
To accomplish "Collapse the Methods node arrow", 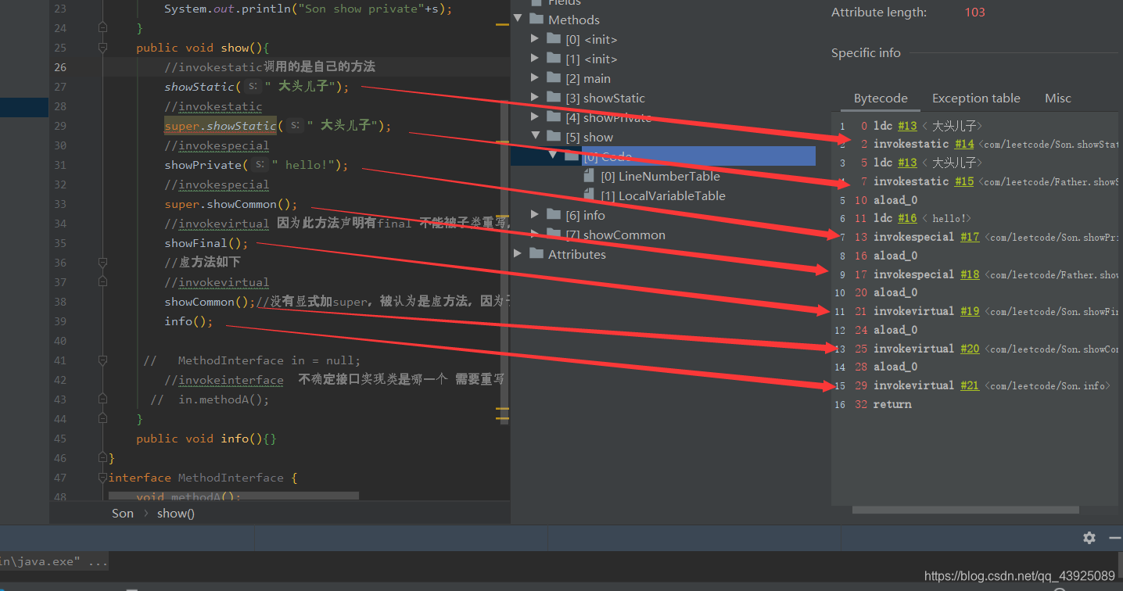I will coord(517,20).
